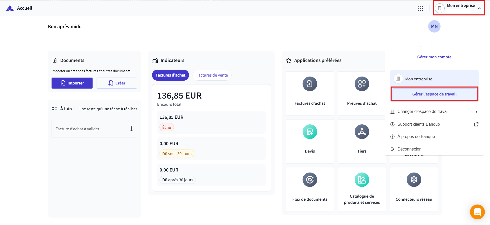
Task: Open the Factures d'achat application tile
Action: click(x=310, y=93)
